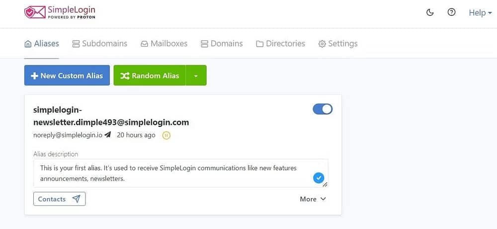
Task: Expand the Random Alias dropdown arrow
Action: coord(196,76)
